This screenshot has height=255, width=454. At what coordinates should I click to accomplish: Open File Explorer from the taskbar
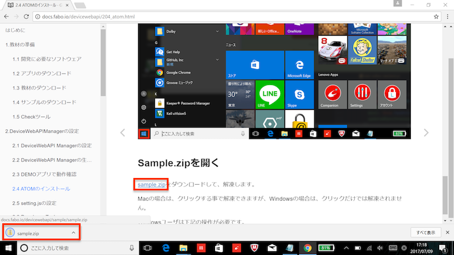click(184, 248)
